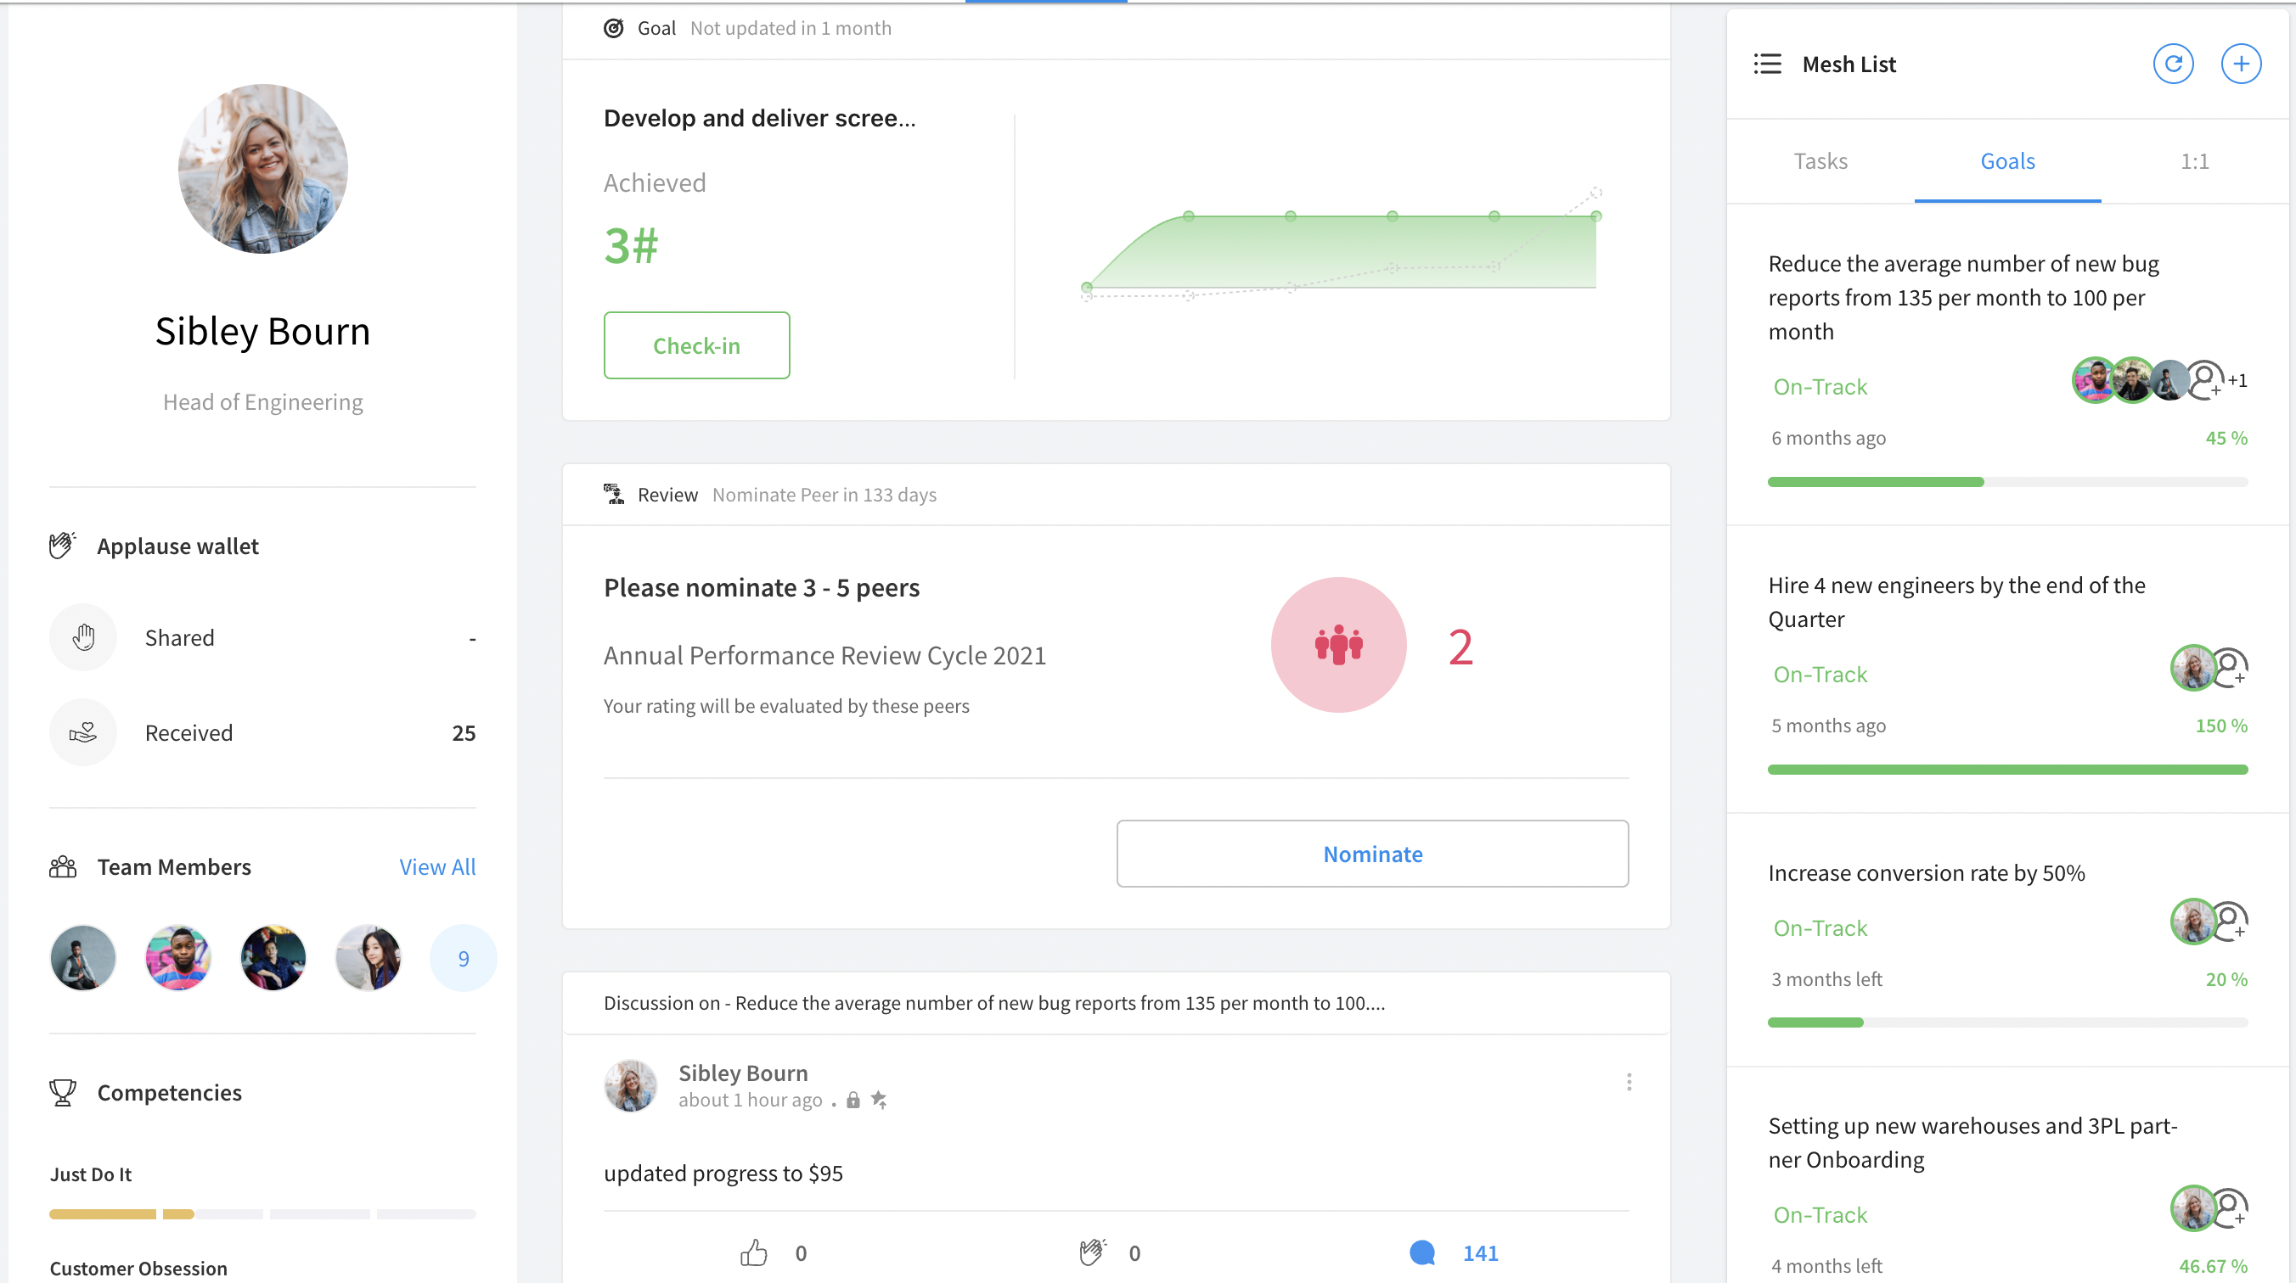
Task: Click the blue comment bubble icon
Action: tap(1421, 1252)
